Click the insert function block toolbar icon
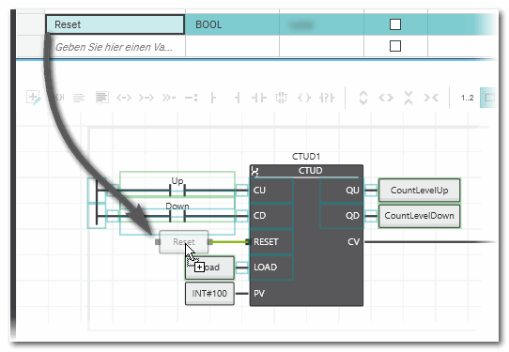The width and height of the screenshot is (509, 352). 281,98
